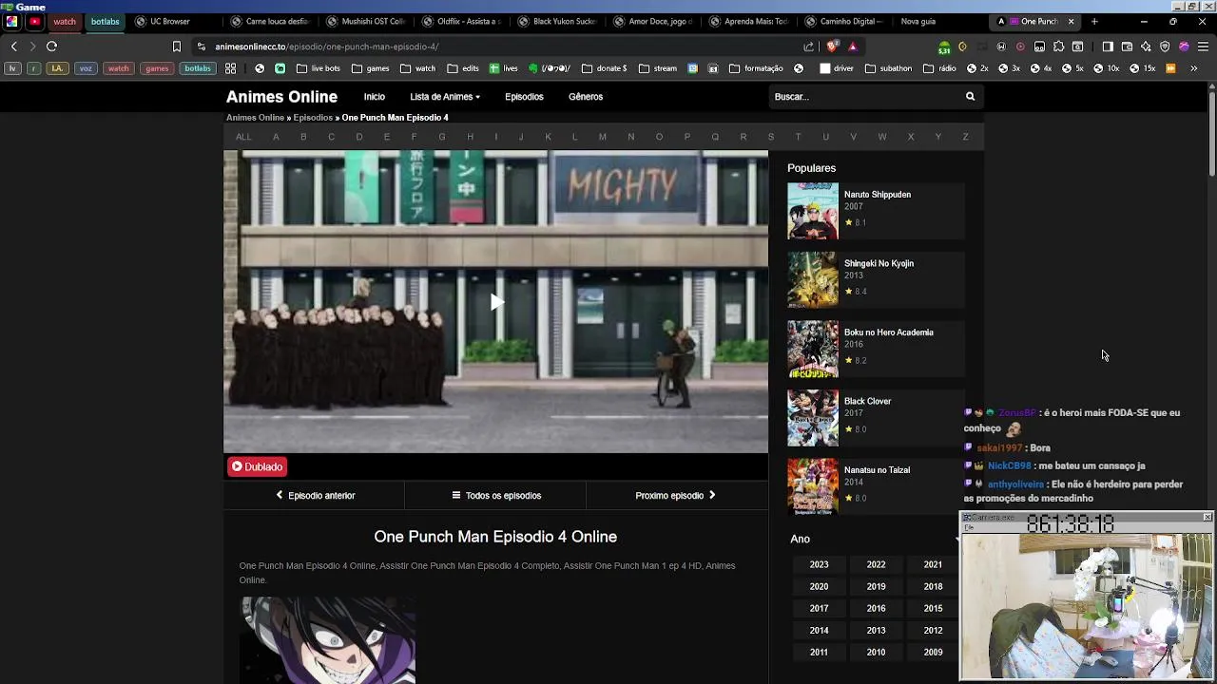Screen dimensions: 1217x684
Task: Open Brave Shields lion icon
Action: [833, 47]
